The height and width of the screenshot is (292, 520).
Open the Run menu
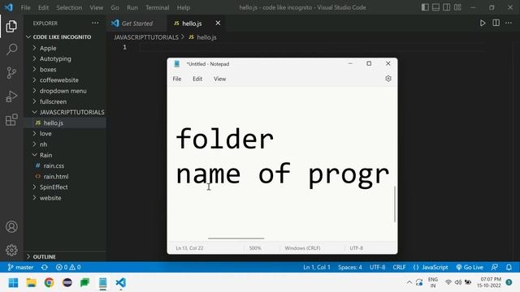(x=132, y=7)
